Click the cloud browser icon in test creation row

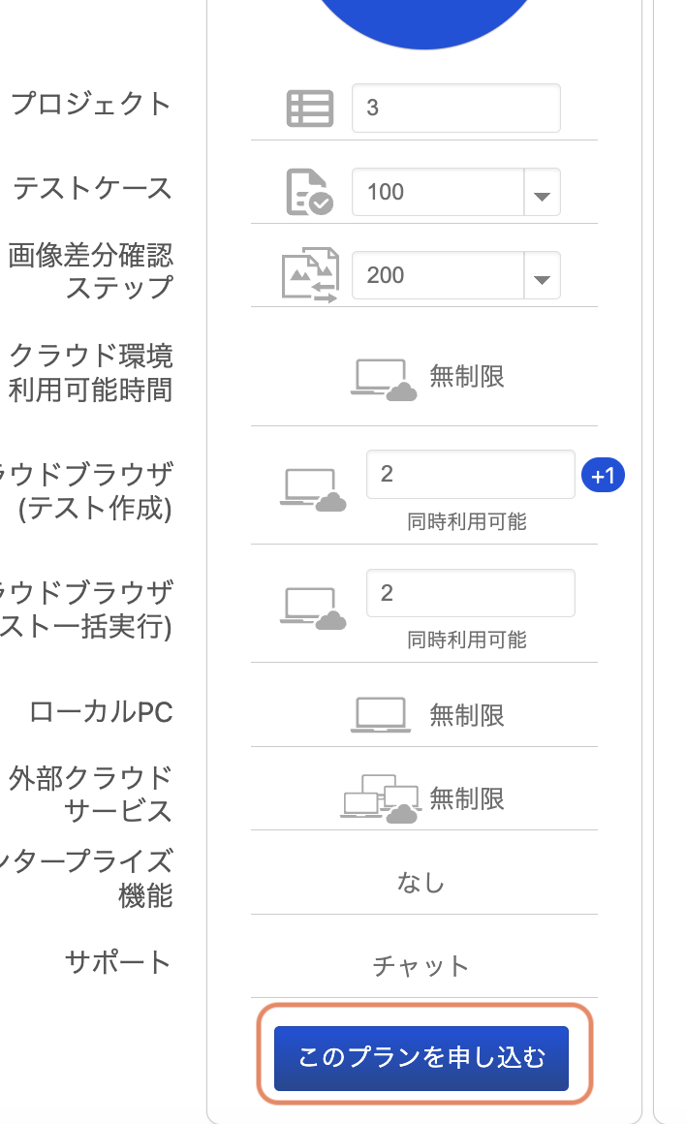[x=313, y=489]
